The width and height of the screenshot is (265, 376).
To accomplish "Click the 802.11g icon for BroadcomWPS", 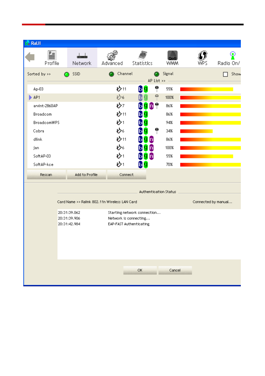I will click(146, 123).
